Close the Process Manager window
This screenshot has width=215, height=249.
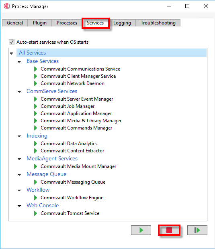206,6
